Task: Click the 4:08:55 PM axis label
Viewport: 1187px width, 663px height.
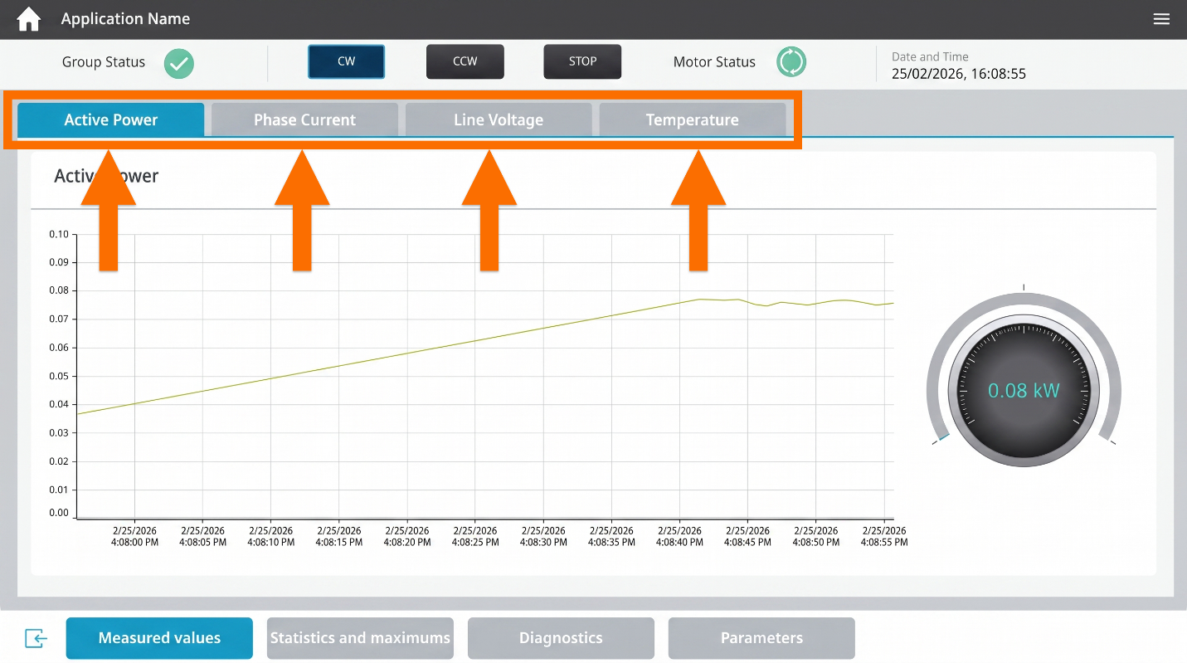Action: coord(884,536)
